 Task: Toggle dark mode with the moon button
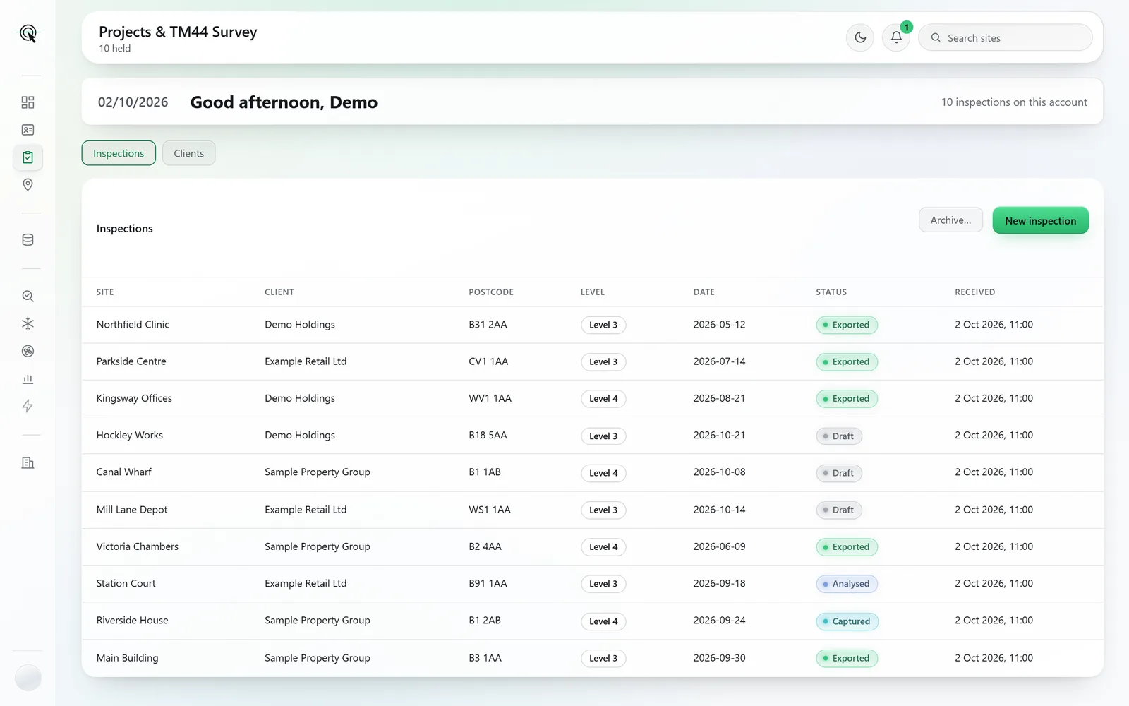tap(860, 37)
